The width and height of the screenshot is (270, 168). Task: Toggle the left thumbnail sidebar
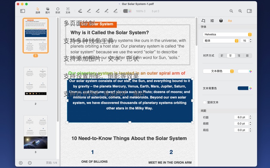[x=23, y=11]
